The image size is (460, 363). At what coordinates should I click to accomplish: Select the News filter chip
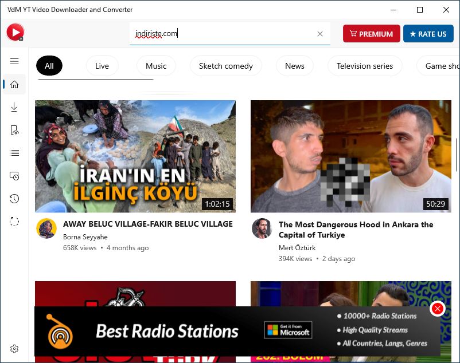click(x=295, y=66)
